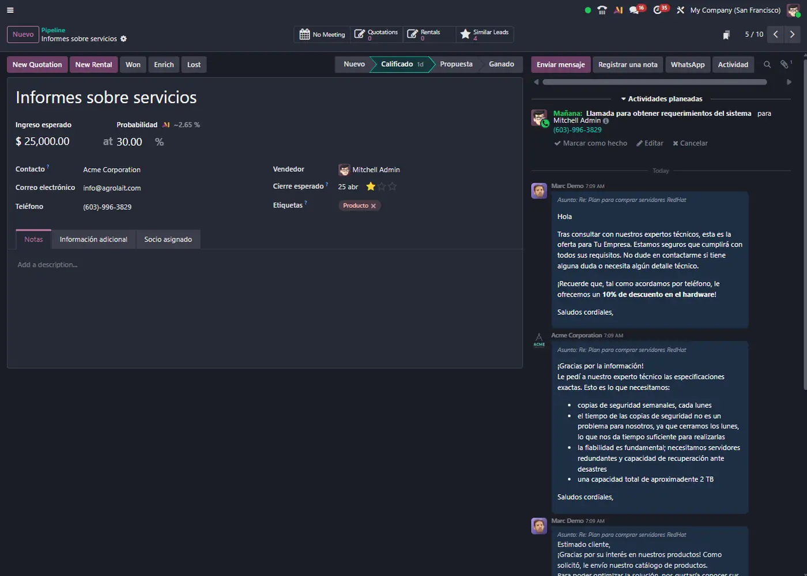
Task: Mark the planned call as done
Action: (591, 143)
